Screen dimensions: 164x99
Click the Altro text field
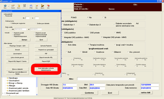106,79
